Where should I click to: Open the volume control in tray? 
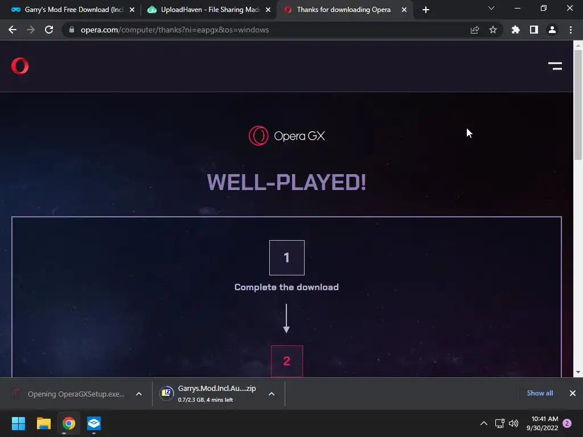coord(514,423)
